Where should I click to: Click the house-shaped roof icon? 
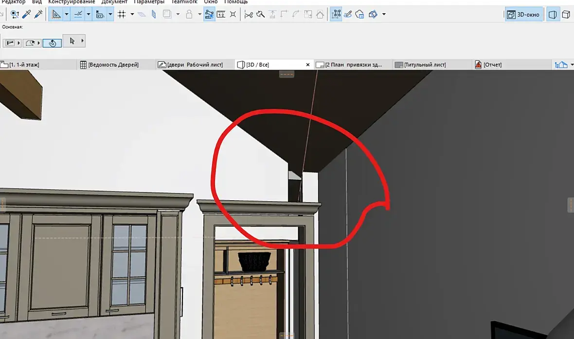[320, 14]
